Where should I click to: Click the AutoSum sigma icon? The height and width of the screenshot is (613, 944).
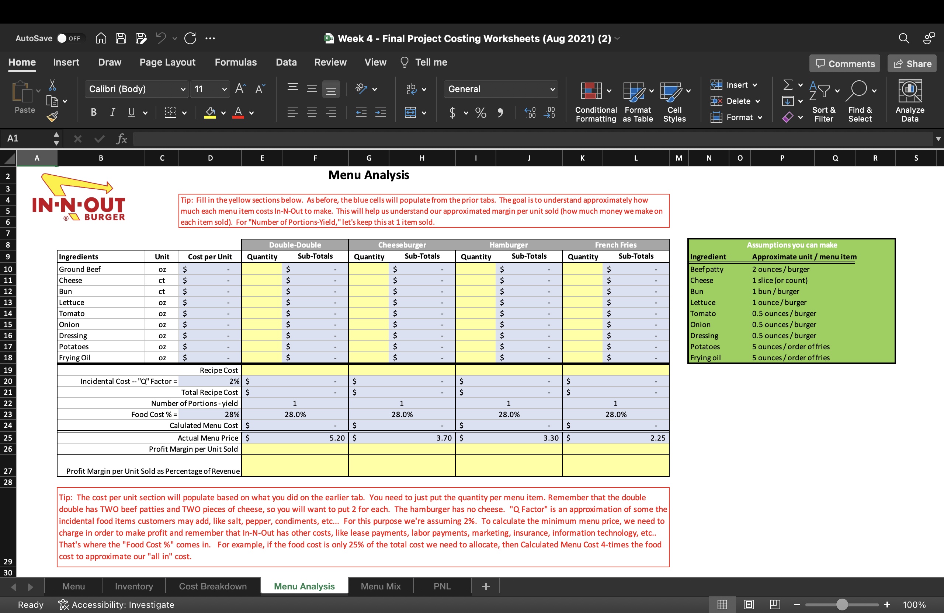[788, 85]
